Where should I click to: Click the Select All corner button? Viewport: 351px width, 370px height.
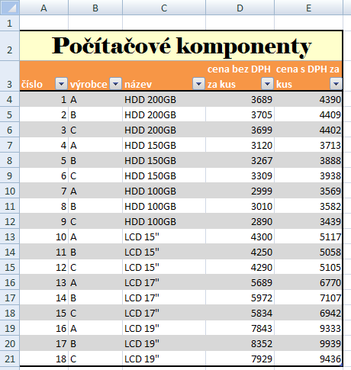click(x=10, y=8)
